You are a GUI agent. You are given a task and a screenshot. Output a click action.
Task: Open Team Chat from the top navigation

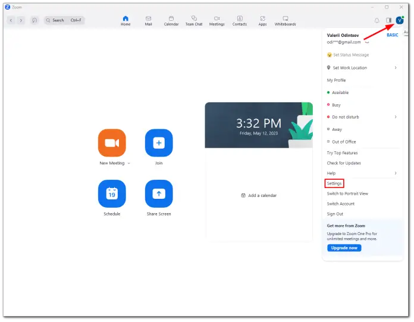coord(193,21)
